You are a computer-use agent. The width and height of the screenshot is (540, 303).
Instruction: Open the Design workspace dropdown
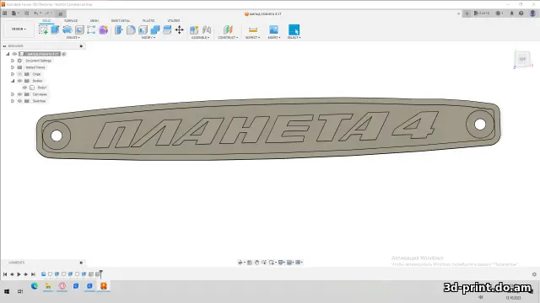[19, 29]
